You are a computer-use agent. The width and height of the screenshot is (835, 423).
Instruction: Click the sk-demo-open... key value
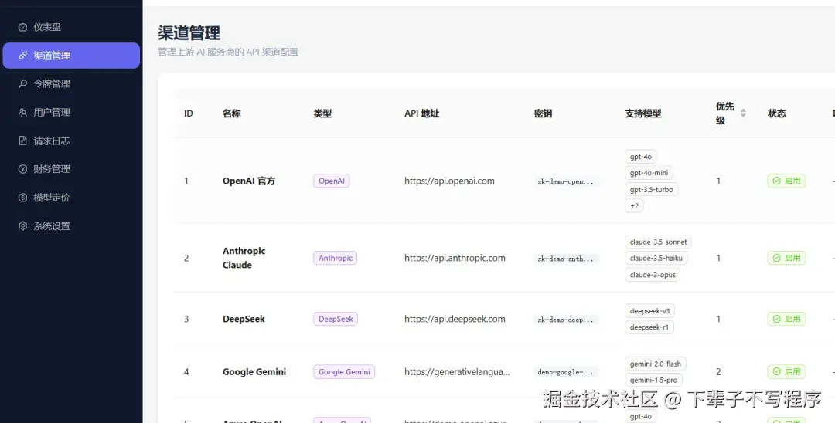pyautogui.click(x=565, y=181)
